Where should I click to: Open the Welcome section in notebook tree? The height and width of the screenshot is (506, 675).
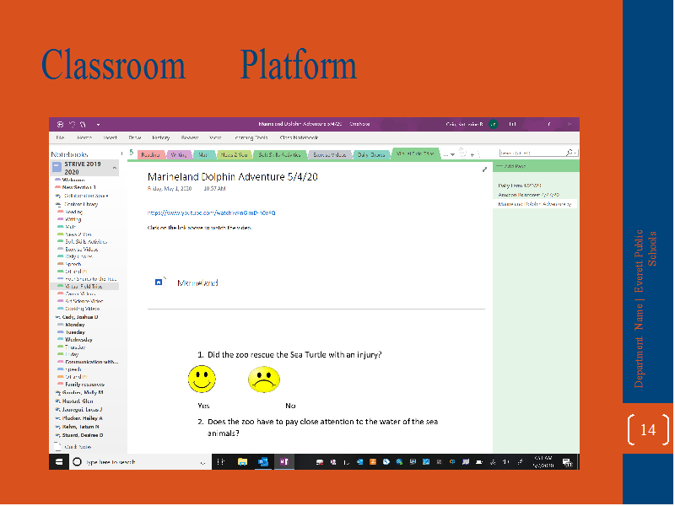click(x=73, y=180)
